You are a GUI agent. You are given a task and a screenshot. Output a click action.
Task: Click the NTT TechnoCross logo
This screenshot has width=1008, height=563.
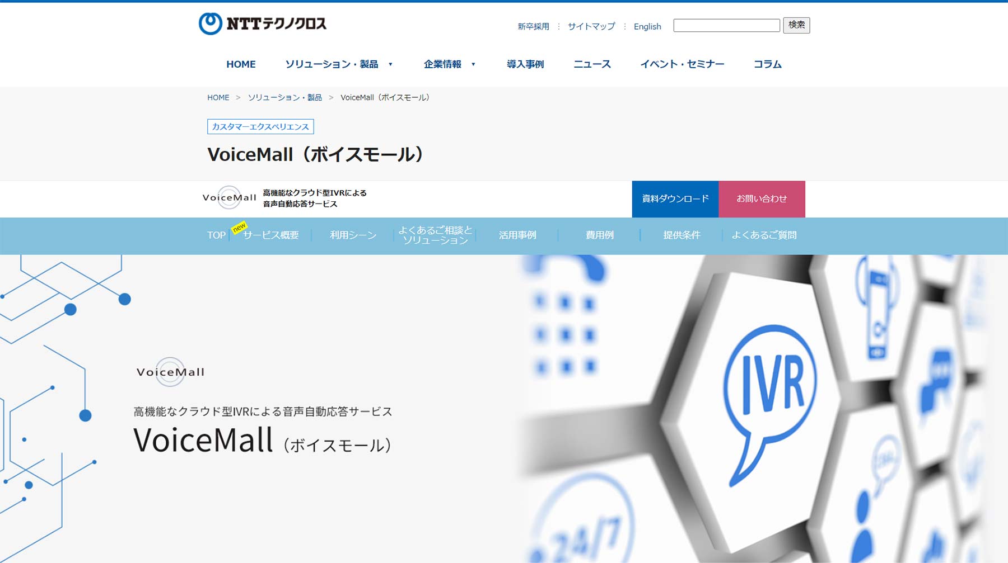click(x=263, y=23)
